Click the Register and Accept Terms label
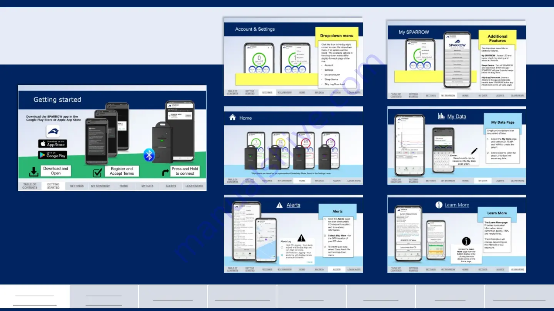Screen dimensions: 554x311 click(122, 171)
